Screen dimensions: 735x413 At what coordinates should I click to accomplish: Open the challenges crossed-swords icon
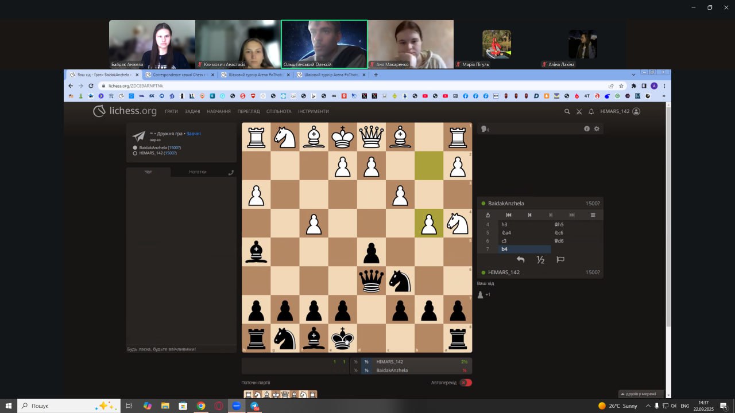tap(579, 111)
